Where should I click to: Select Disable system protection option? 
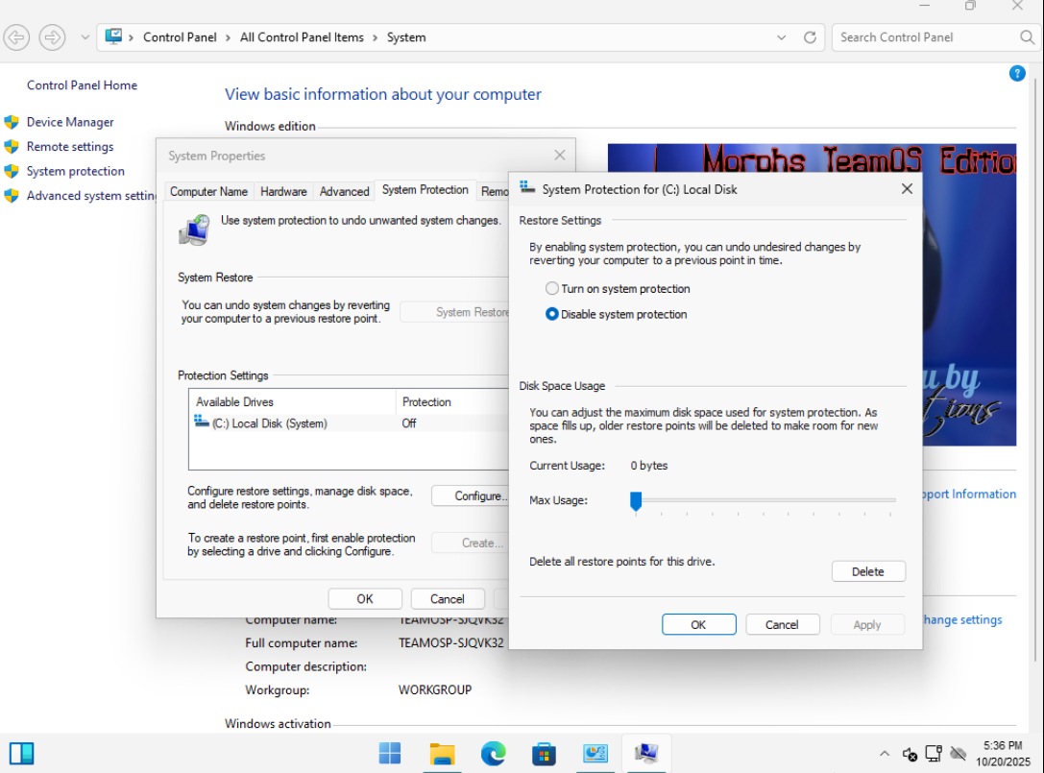point(551,314)
